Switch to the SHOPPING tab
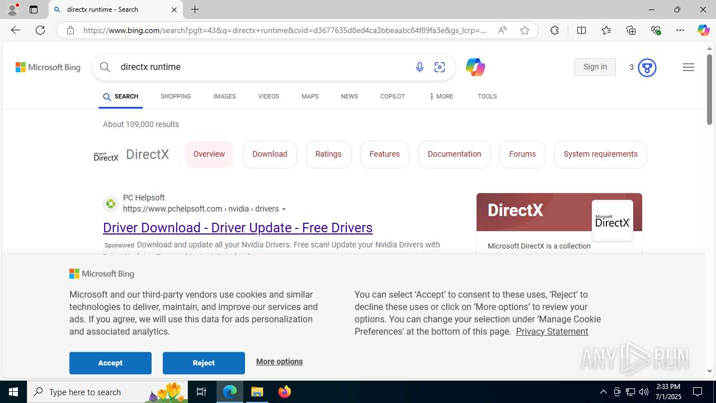Viewport: 716px width, 403px height. tap(176, 96)
